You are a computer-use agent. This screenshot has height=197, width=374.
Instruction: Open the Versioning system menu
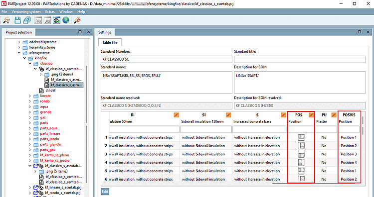[26, 11]
